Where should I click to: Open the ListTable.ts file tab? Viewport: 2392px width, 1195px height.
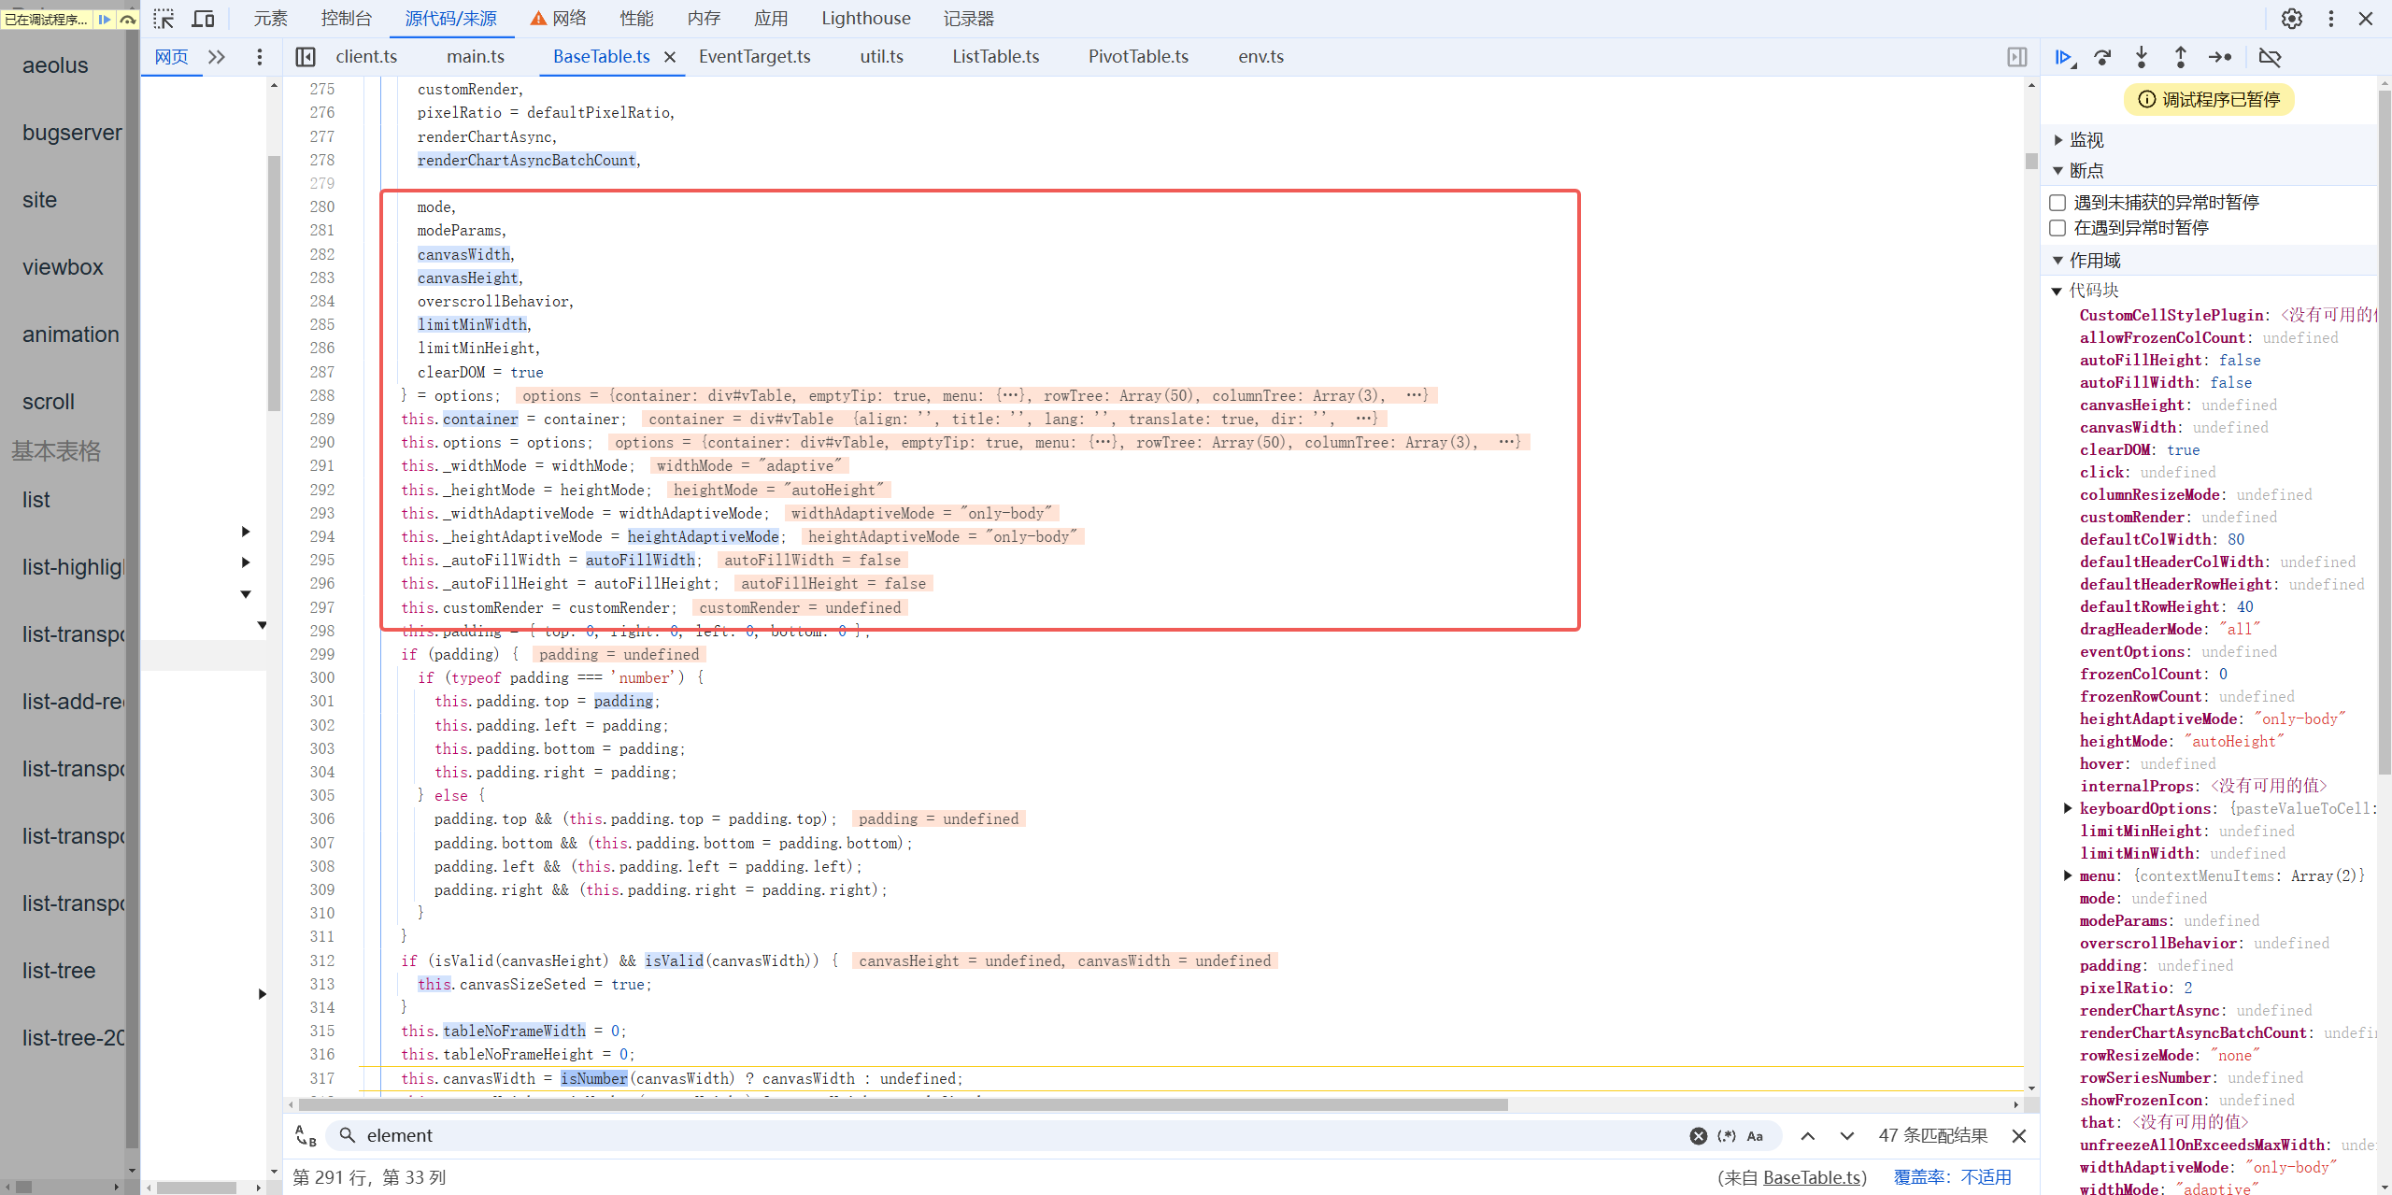coord(995,57)
